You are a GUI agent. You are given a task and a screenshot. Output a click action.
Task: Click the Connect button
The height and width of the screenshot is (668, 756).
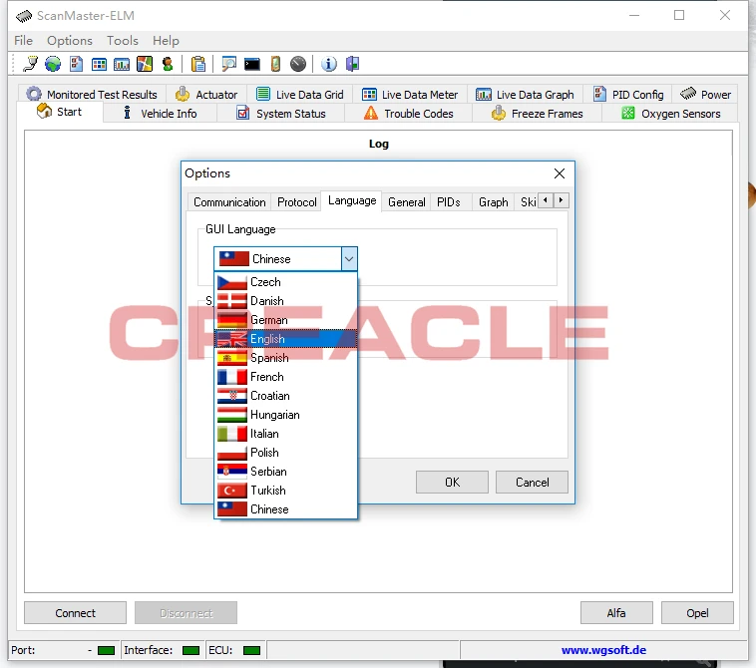point(75,612)
